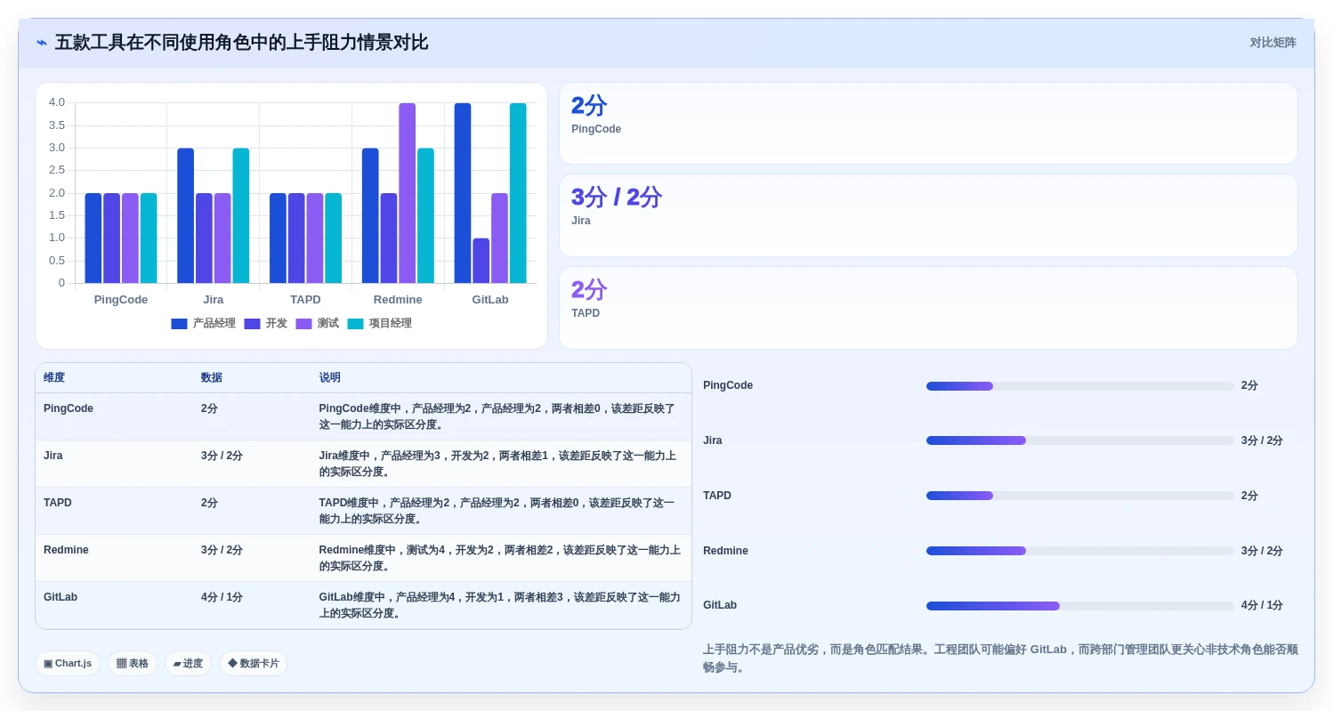
Task: Click the 3分 / 2分 value in Redmine table row
Action: tap(222, 550)
